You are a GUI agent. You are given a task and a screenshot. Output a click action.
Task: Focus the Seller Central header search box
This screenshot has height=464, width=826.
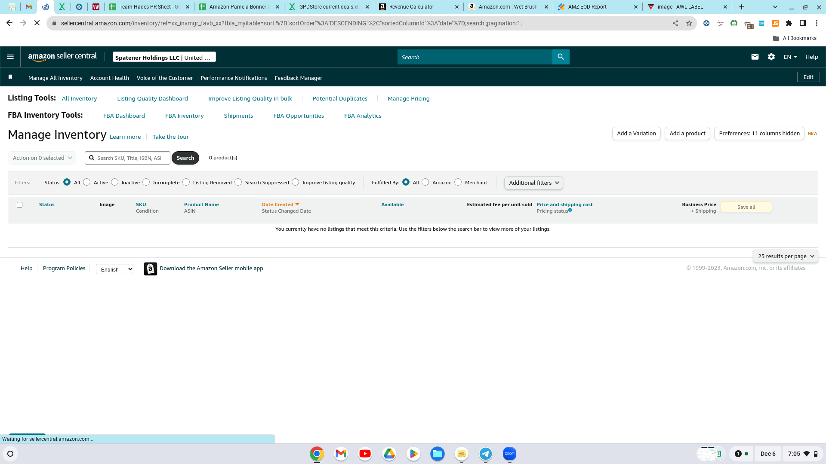475,57
